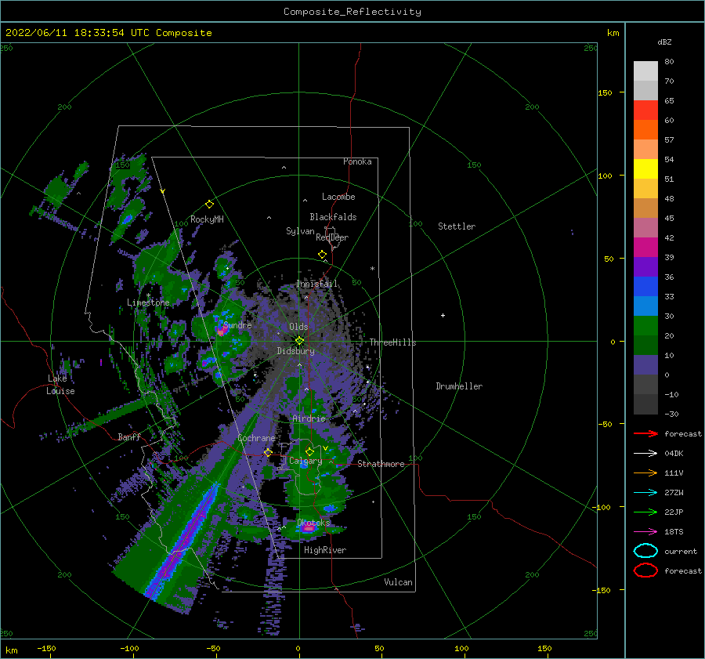705x659 pixels.
Task: Click the Sundre city label
Action: (237, 325)
